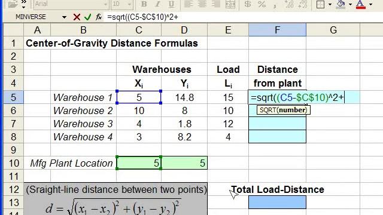Select row 10 header
This screenshot has height=215, width=383.
13,163
